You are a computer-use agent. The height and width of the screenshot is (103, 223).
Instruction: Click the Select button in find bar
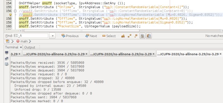109,36
